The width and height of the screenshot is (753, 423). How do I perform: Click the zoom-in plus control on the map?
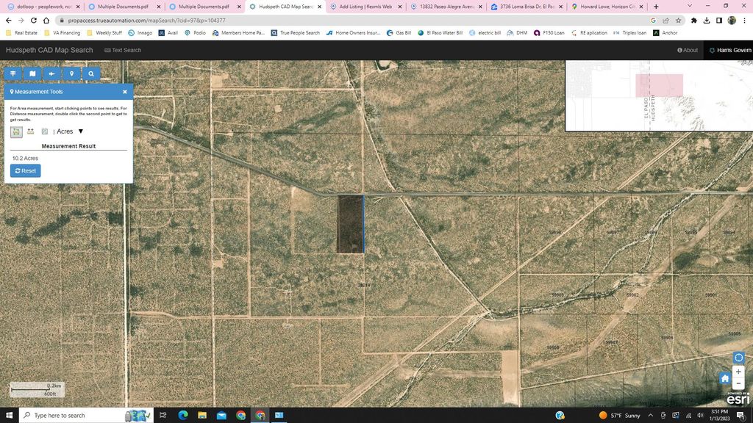[738, 371]
